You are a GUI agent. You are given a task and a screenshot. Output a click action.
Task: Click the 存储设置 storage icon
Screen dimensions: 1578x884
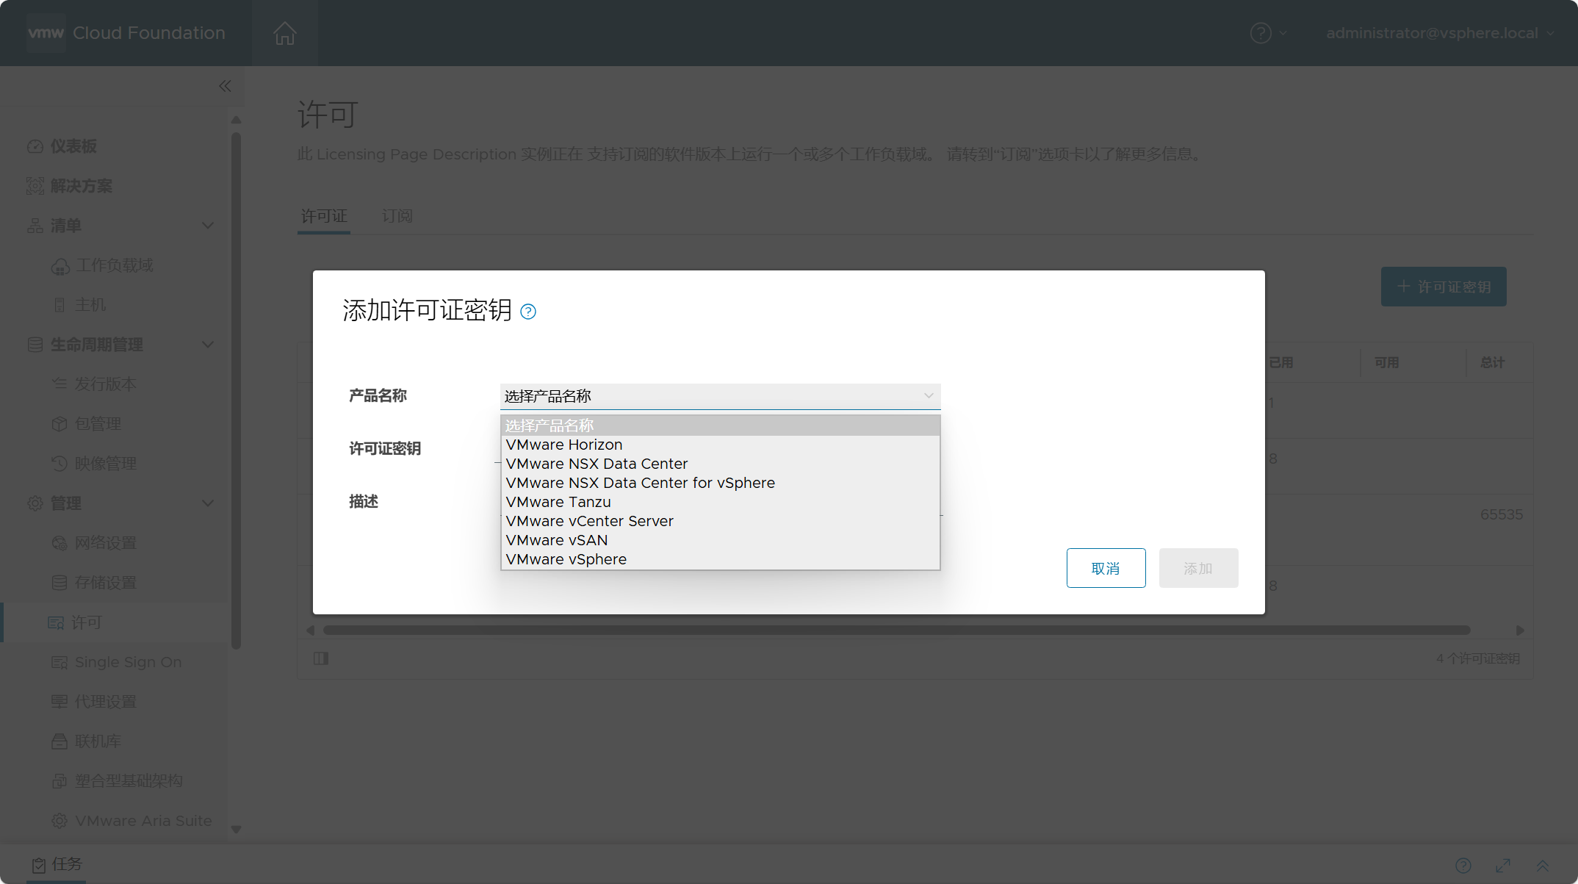(x=60, y=583)
